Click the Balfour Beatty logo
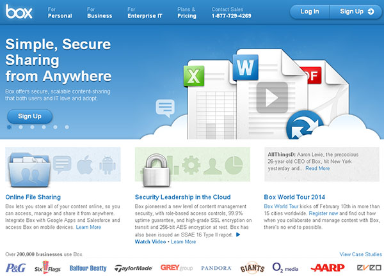The width and height of the screenshot is (384, 278). click(88, 268)
